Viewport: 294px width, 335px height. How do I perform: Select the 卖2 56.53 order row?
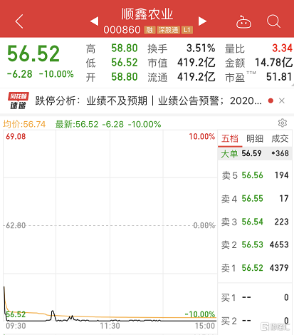(255, 244)
